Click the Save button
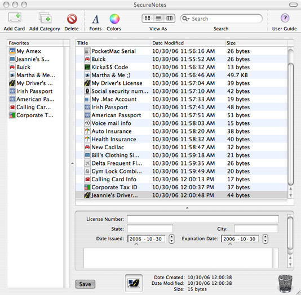 [85, 284]
